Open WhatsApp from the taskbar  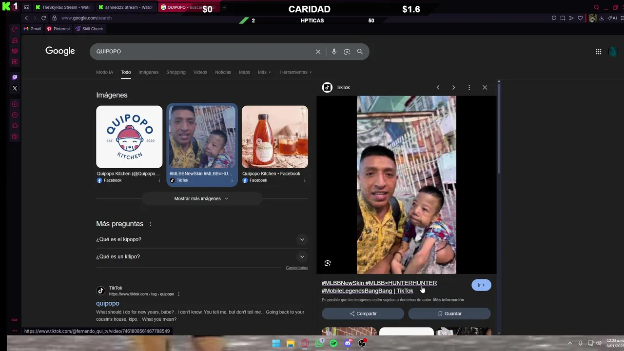[x=319, y=343]
